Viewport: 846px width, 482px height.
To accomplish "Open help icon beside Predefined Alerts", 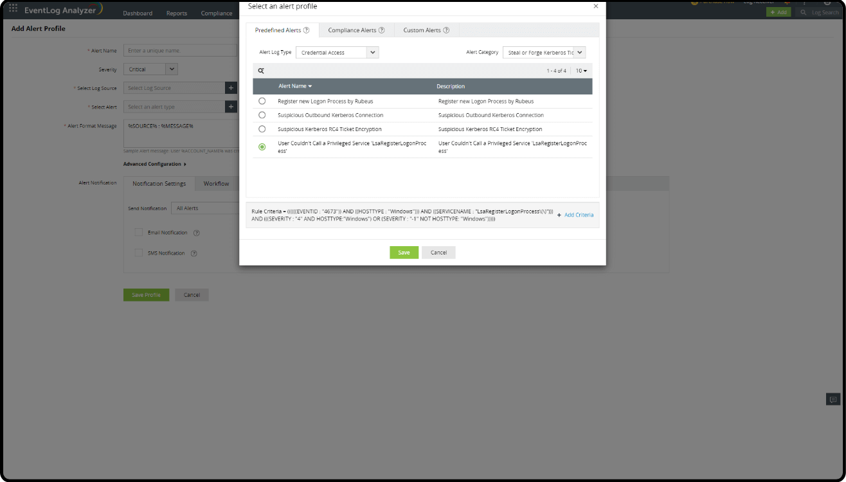I will [307, 30].
